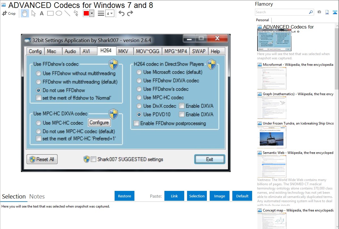Select Use Microsoft codec (default)
339x229 pixels.
click(139, 72)
